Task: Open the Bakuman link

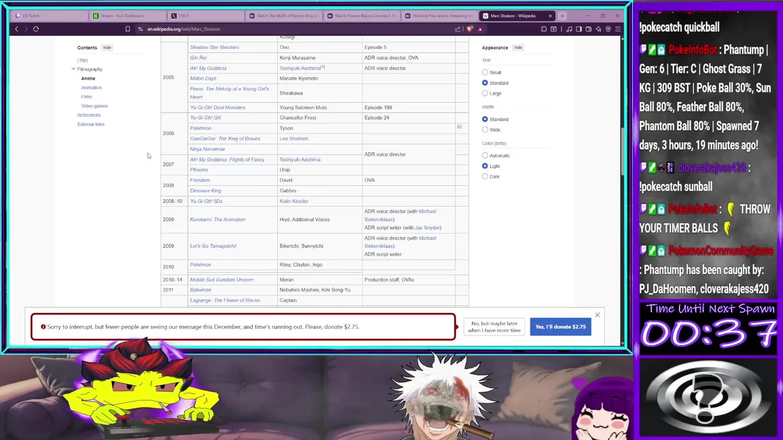Action: pyautogui.click(x=200, y=290)
